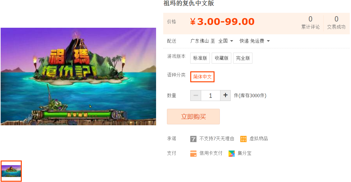Choose the 完全版 game version option

(243, 58)
